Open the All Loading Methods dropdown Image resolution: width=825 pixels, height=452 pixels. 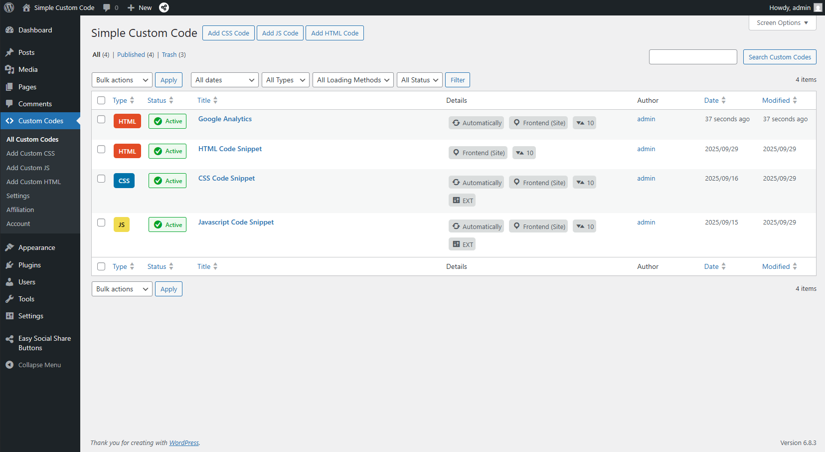(x=353, y=80)
